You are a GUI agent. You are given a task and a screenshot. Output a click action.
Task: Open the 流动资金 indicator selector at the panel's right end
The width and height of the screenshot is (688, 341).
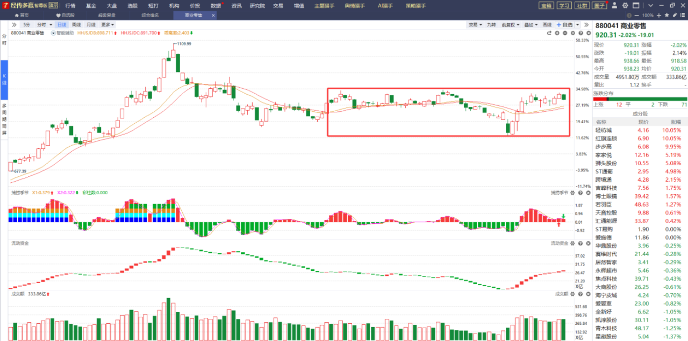pos(559,243)
